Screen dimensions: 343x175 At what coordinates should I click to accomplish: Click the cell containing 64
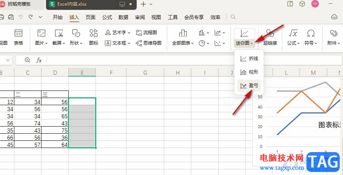55,145
